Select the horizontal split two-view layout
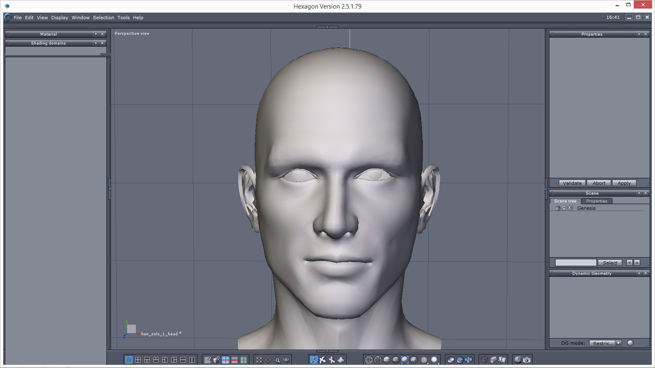The height and width of the screenshot is (368, 655). tap(183, 360)
